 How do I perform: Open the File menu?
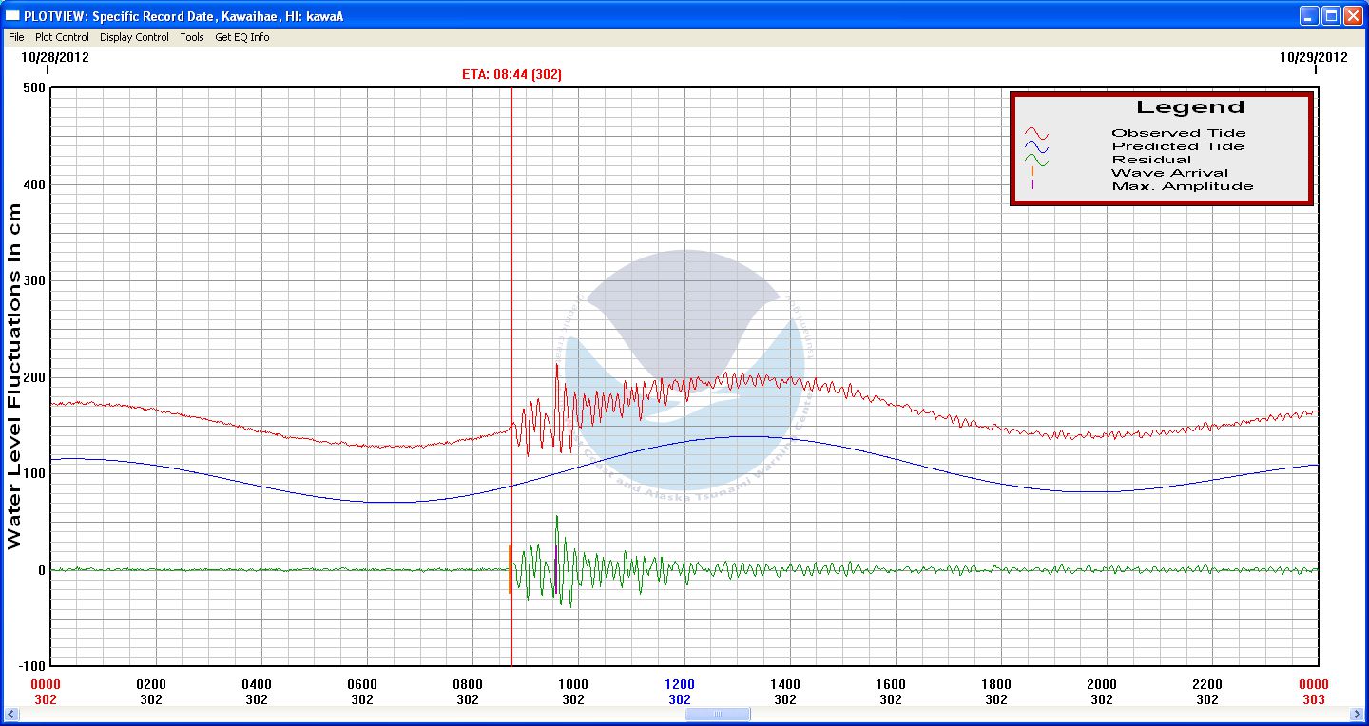coord(16,37)
